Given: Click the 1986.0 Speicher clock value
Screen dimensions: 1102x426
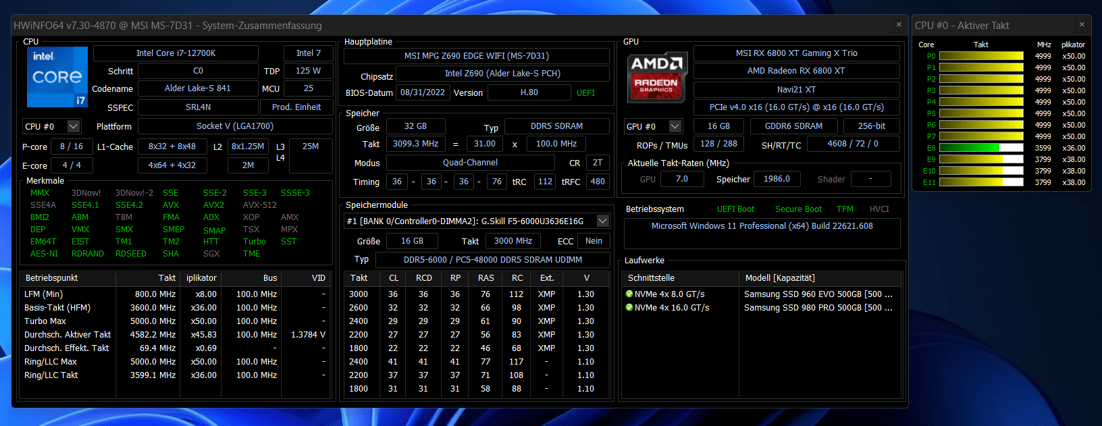Looking at the screenshot, I should click(777, 179).
